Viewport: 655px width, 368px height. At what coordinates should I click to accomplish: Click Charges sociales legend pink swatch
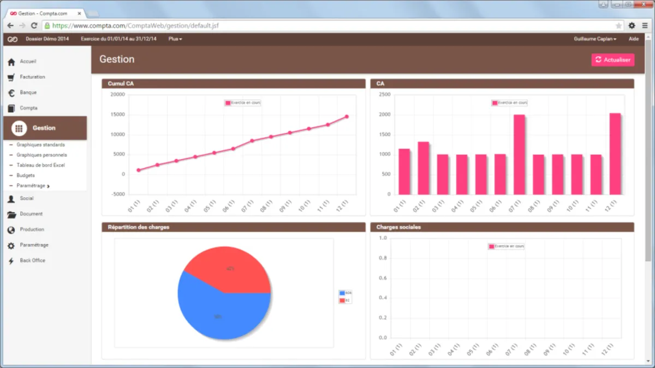(x=491, y=246)
